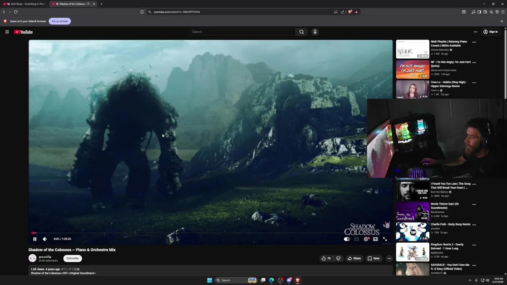Open options for NF I'm Not Angry
Viewport: 507px width, 285px height.
(x=474, y=62)
